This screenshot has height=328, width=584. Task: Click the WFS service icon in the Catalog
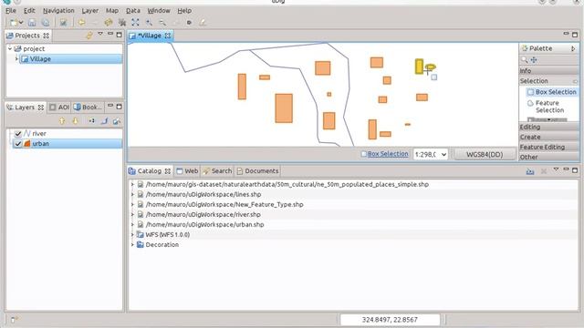140,235
